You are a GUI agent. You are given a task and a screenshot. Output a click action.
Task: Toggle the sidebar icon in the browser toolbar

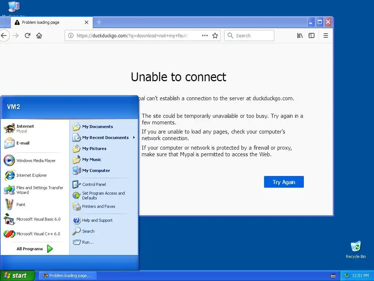tap(312, 35)
